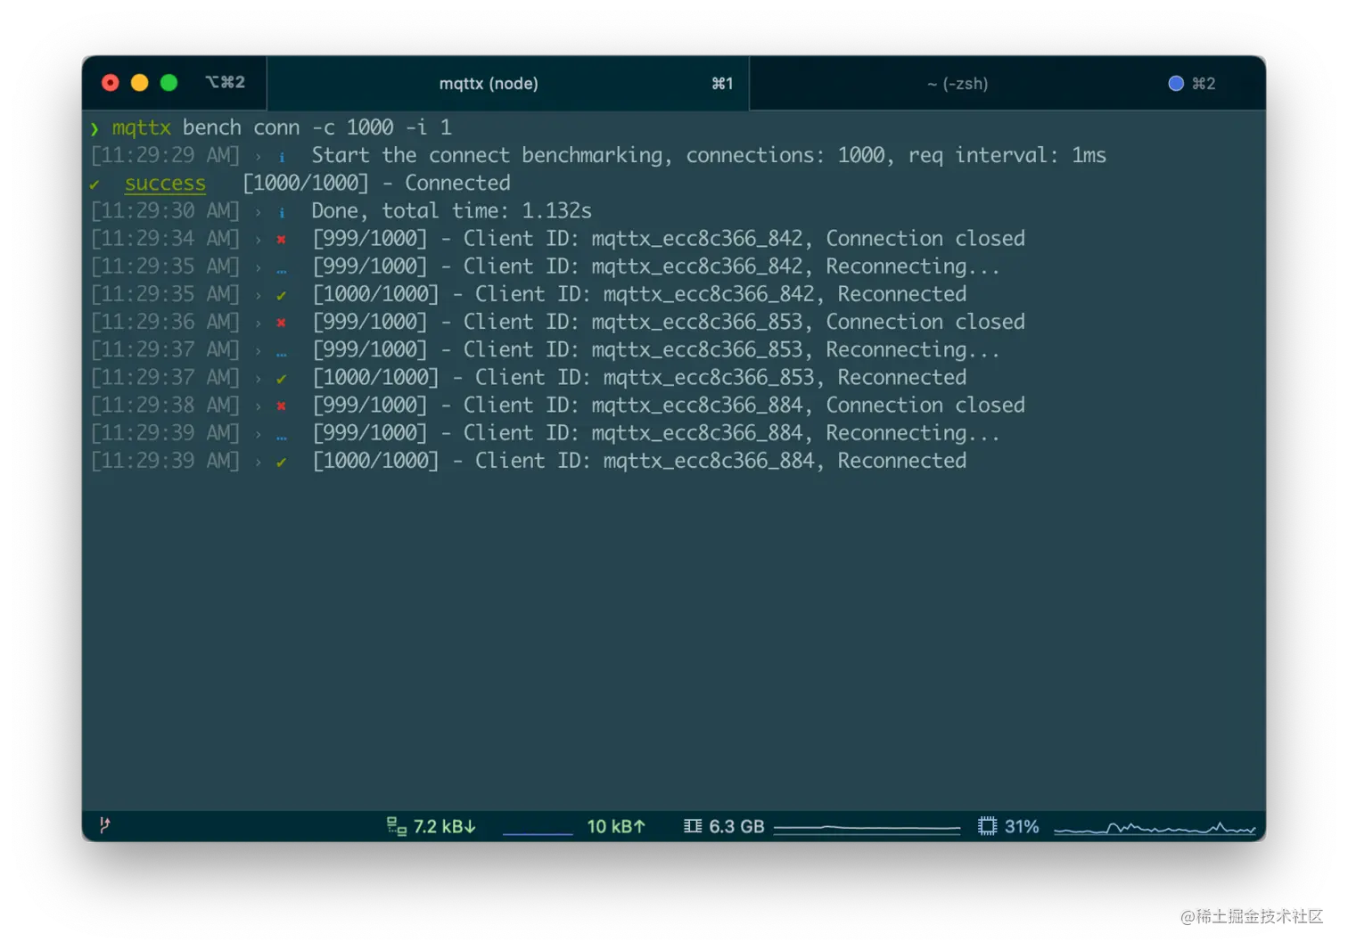Click the red x icon on 11:29:36 line
The width and height of the screenshot is (1348, 950).
coord(281,323)
